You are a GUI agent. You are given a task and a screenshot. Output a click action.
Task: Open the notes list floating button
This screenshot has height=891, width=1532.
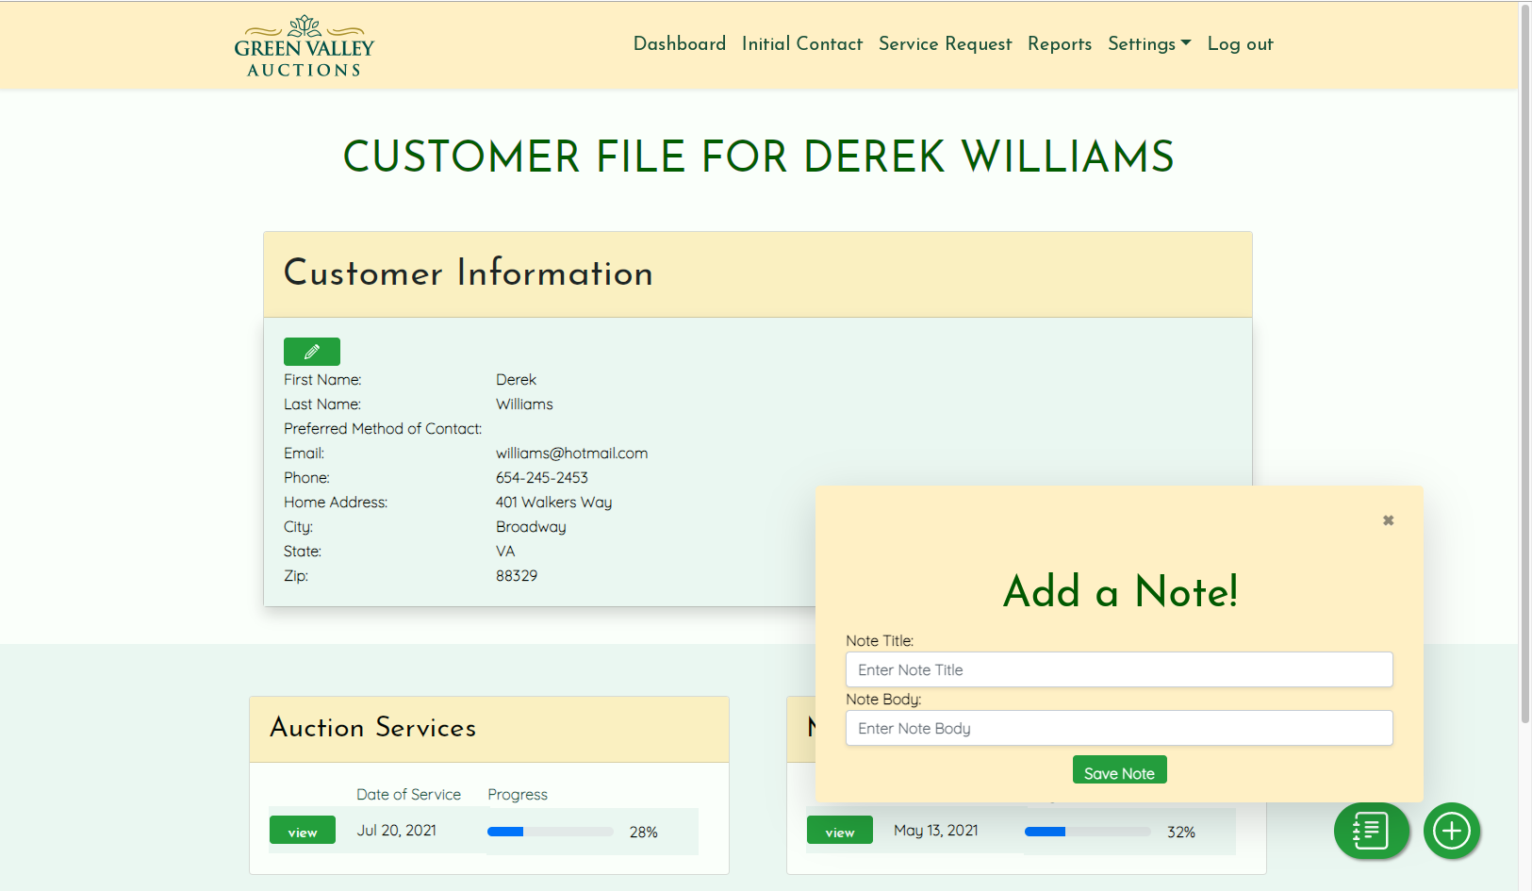[1371, 831]
